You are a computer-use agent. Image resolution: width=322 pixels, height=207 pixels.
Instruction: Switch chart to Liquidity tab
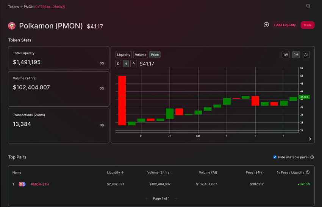point(123,55)
